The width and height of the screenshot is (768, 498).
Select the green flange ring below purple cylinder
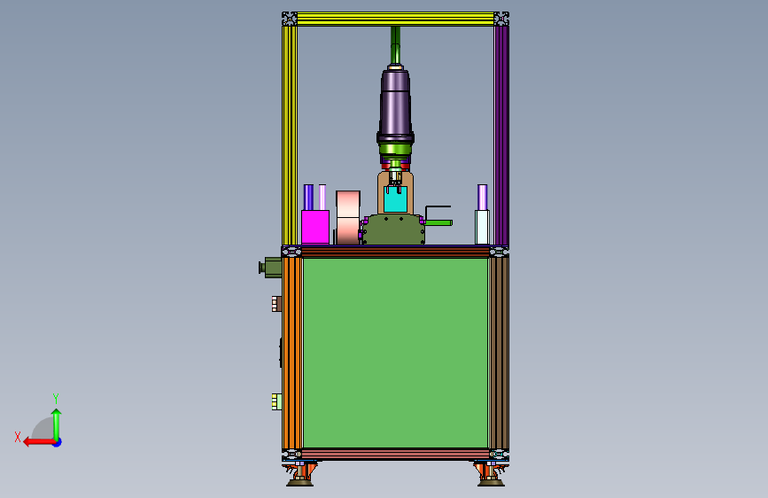pos(395,149)
